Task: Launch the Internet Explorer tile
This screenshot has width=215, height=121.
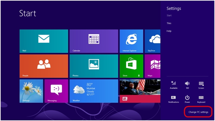Action: point(131,41)
